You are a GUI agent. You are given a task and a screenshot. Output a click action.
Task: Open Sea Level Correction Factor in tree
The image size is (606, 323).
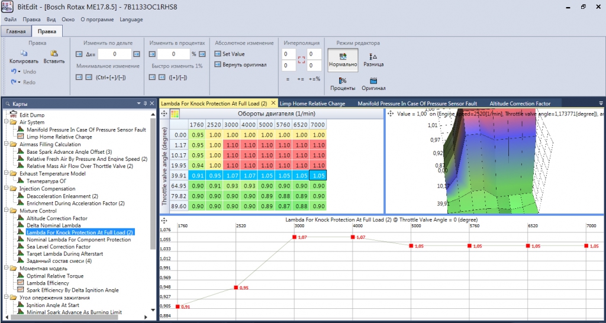[59, 247]
